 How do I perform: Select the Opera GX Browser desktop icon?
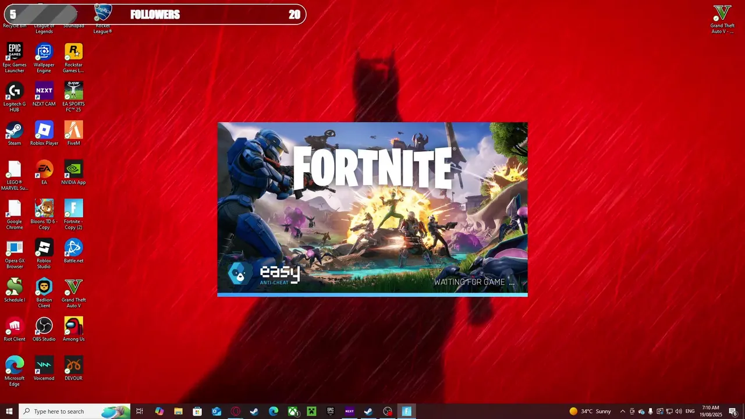(x=15, y=254)
